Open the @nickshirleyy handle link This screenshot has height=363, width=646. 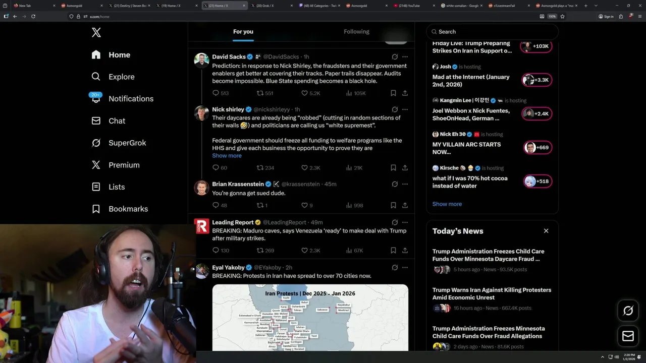(x=272, y=109)
